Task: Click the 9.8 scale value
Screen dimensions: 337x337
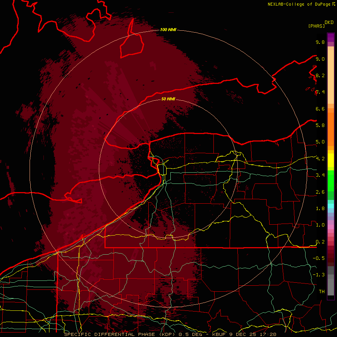Action: pyautogui.click(x=320, y=42)
